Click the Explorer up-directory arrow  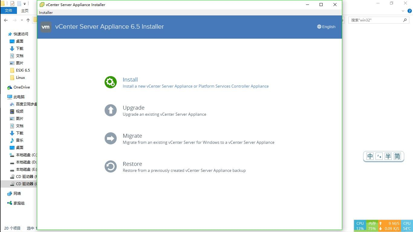(28, 20)
